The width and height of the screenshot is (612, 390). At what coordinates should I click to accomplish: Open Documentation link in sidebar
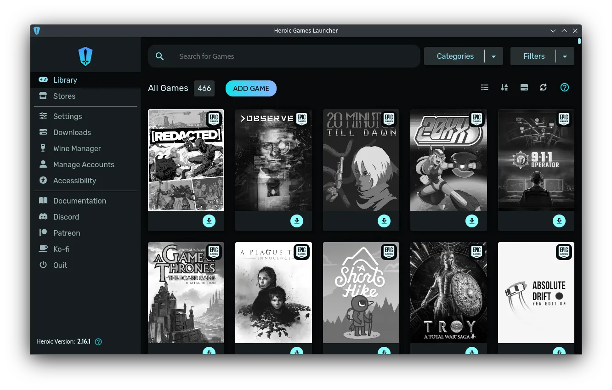[85, 201]
